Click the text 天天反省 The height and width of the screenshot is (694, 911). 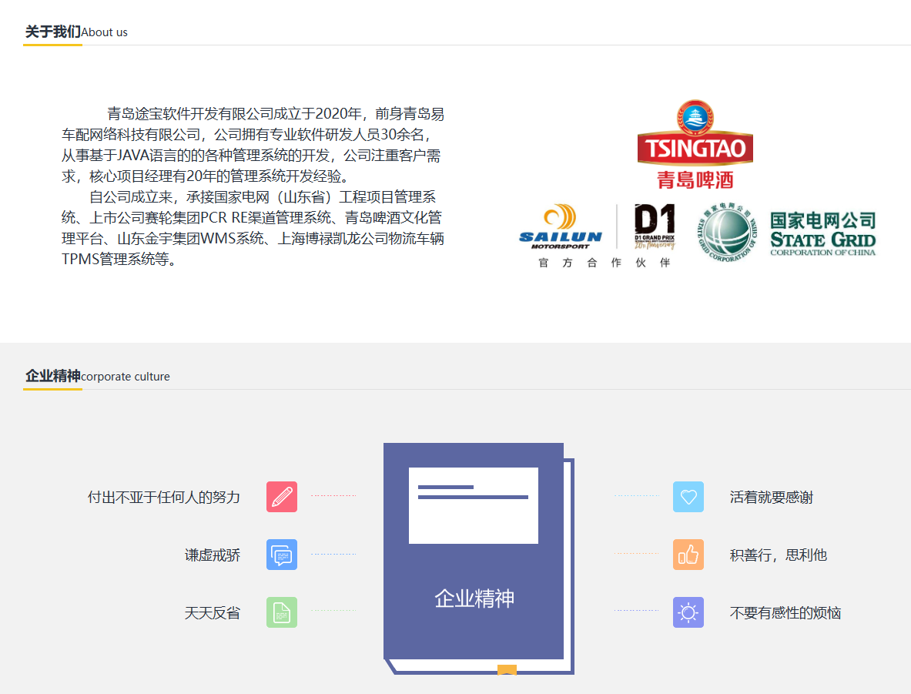tap(213, 613)
